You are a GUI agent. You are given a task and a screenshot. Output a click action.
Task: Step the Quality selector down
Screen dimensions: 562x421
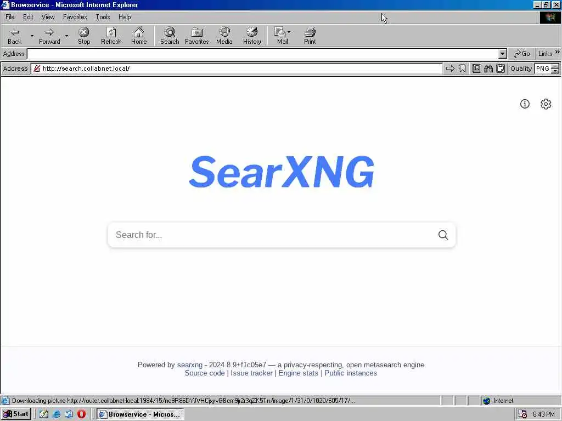[x=555, y=71]
